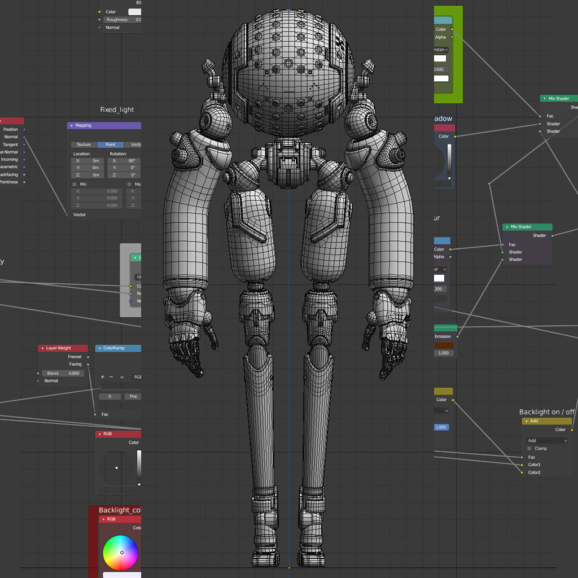Enable the Min checkbox on the Mapping node
The width and height of the screenshot is (578, 578).
pos(74,184)
